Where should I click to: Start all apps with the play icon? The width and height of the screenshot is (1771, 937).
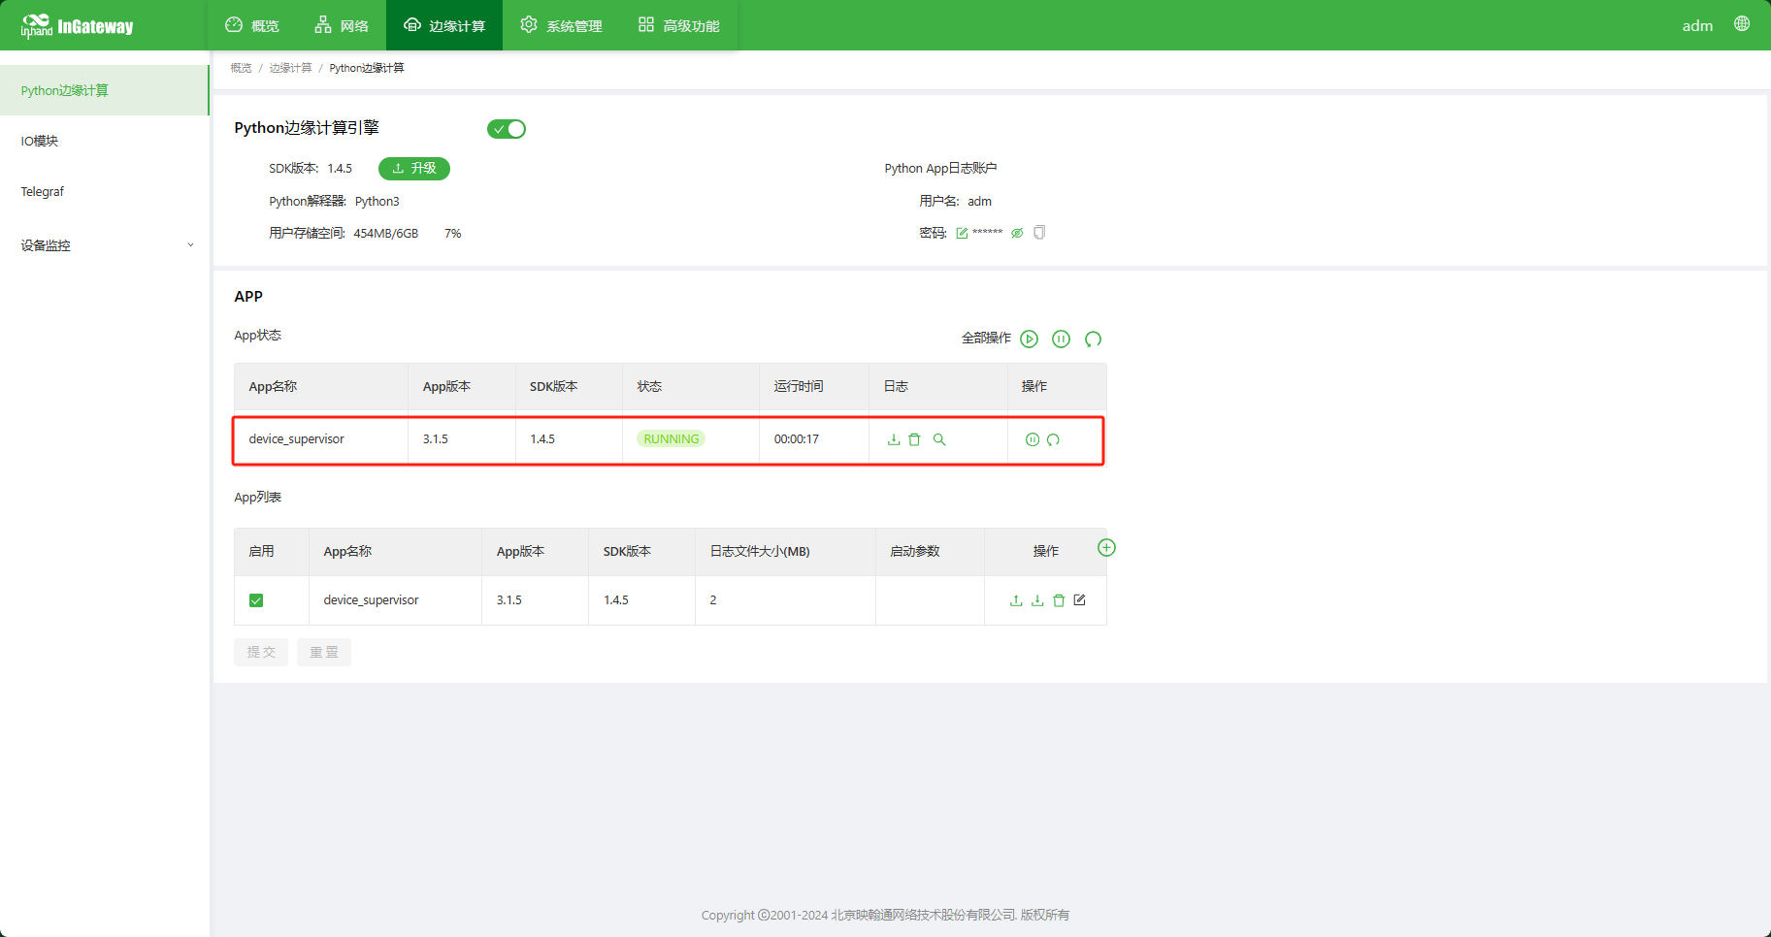(1030, 339)
